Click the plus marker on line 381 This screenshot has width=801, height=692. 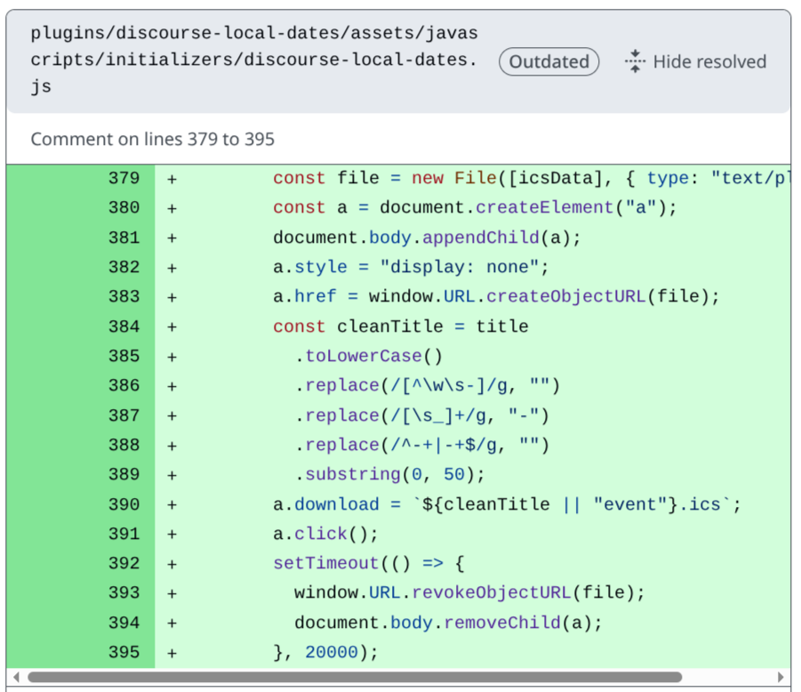click(172, 237)
